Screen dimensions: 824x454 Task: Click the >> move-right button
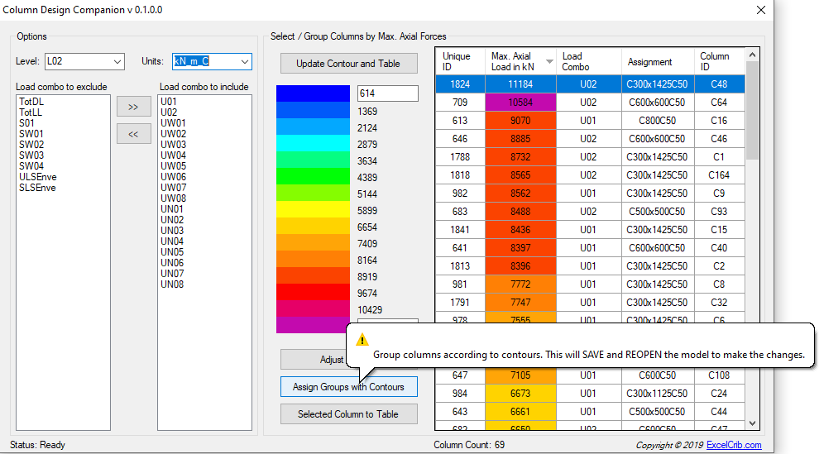[133, 107]
